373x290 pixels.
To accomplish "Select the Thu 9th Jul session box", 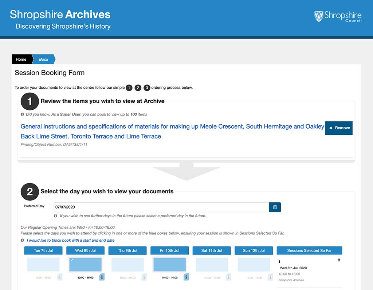I will 127,264.
